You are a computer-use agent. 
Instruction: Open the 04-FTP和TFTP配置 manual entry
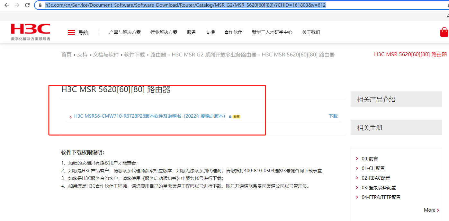click(381, 197)
